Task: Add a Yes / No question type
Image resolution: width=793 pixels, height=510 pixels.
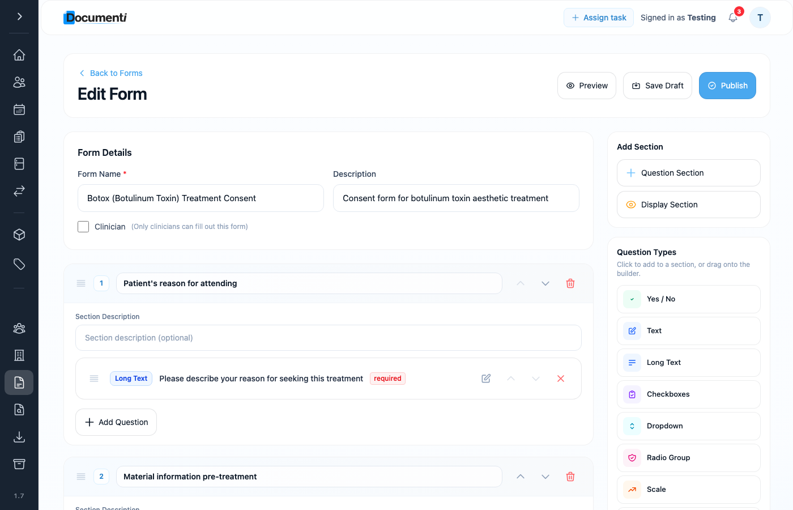Action: tap(689, 299)
